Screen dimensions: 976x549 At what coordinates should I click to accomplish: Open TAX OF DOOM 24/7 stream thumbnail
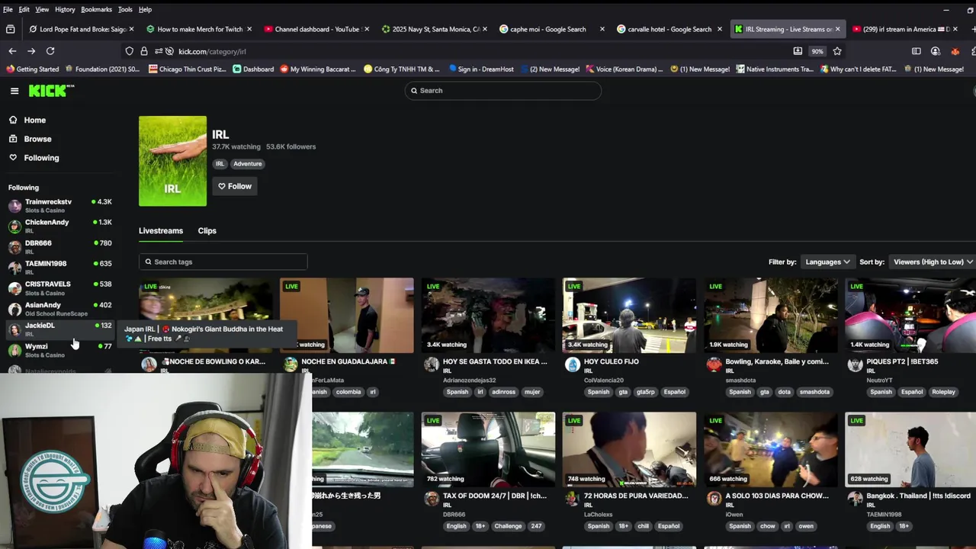pyautogui.click(x=488, y=449)
